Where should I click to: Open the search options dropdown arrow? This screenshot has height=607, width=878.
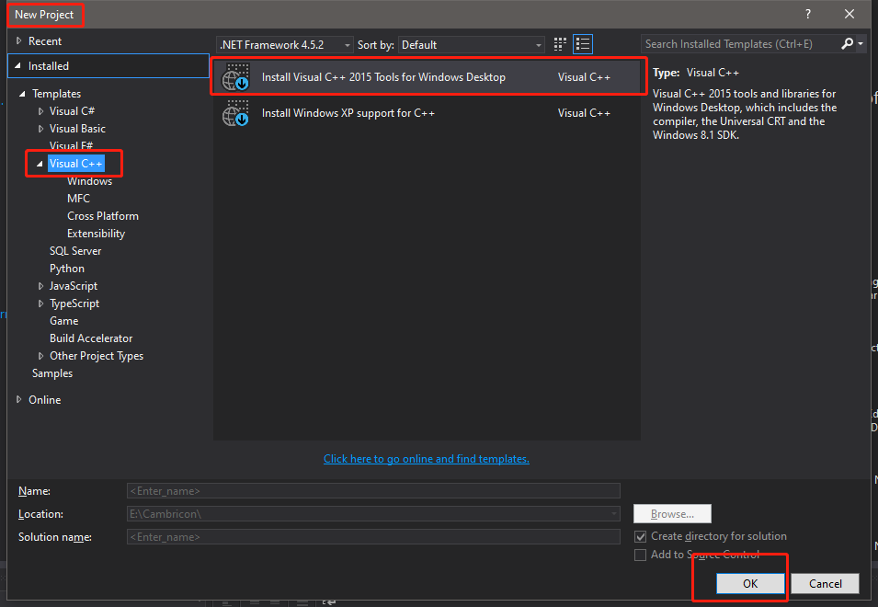coord(861,43)
